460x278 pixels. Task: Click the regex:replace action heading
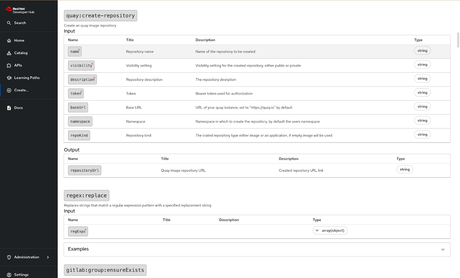(87, 195)
